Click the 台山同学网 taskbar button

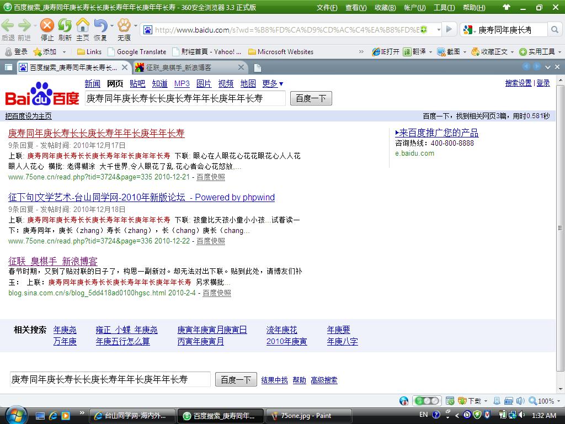pyautogui.click(x=132, y=416)
